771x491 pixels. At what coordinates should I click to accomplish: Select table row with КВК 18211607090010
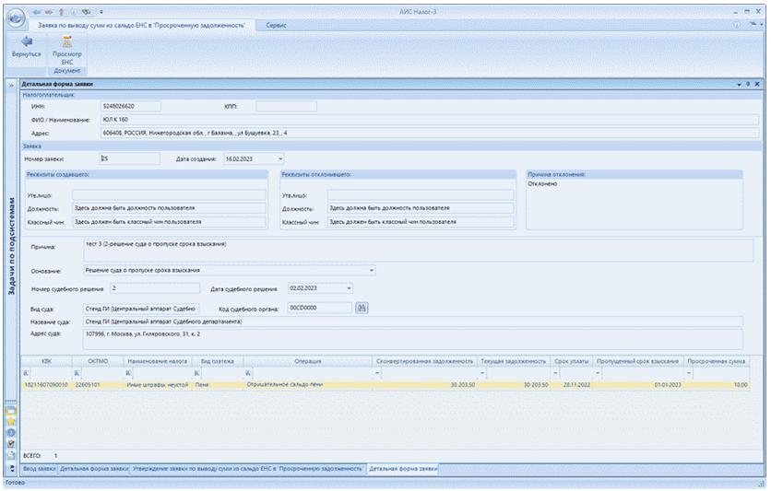[45, 383]
